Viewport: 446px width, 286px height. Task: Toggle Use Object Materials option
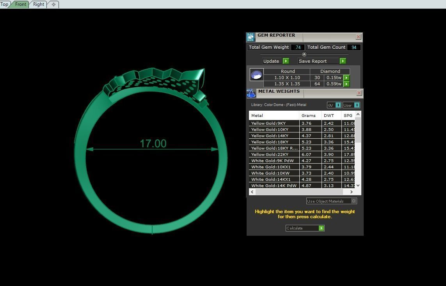pyautogui.click(x=354, y=201)
